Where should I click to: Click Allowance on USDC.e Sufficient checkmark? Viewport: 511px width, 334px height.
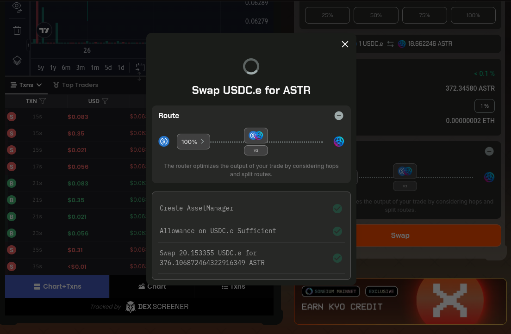tap(337, 231)
